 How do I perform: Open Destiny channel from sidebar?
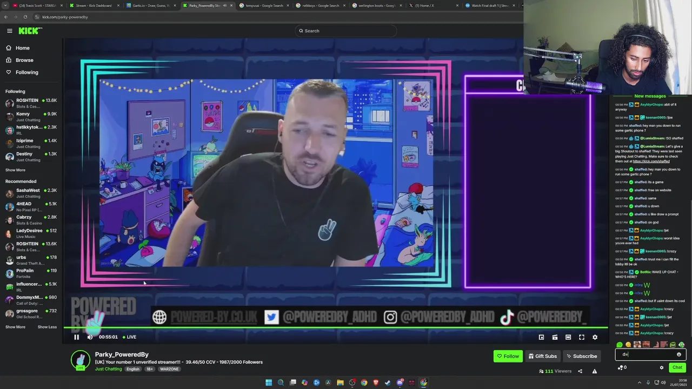tap(31, 157)
